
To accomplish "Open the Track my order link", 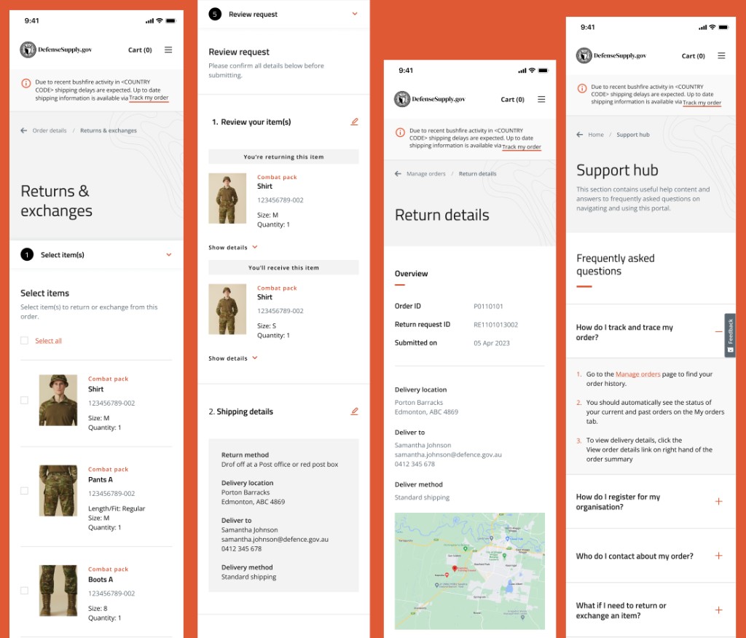I will tap(148, 98).
